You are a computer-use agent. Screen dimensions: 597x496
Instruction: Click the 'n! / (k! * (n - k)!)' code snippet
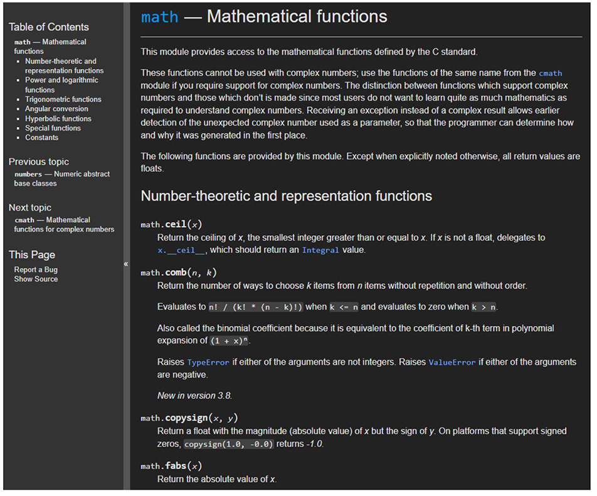coord(255,307)
